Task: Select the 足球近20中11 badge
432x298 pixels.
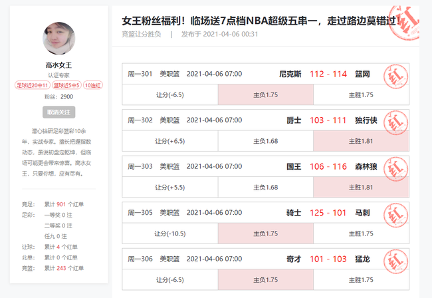Action: coord(33,85)
